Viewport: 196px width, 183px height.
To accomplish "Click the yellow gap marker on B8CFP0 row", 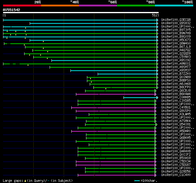I will (x=106, y=89).
